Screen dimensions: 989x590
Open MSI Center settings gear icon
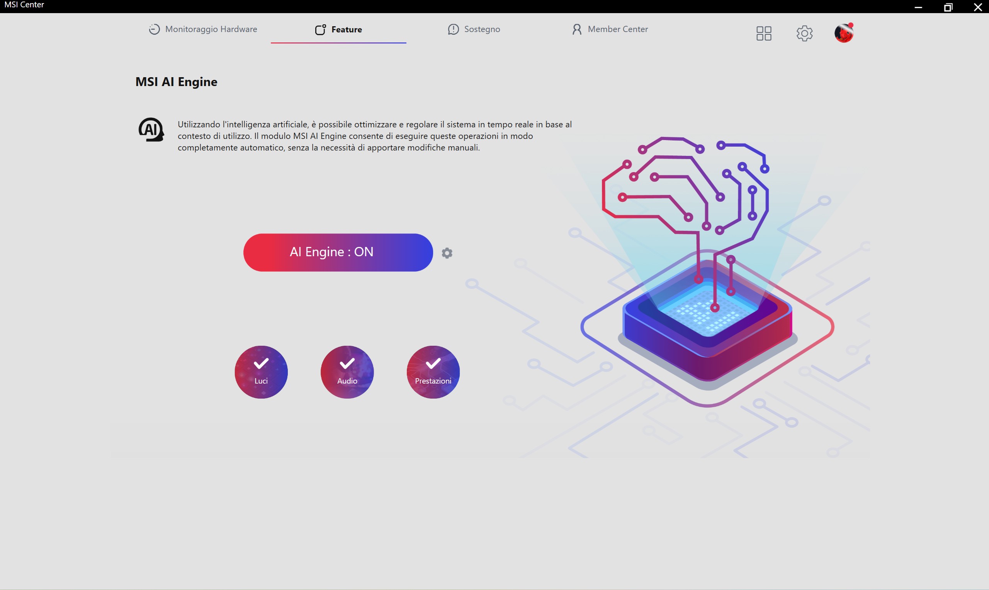coord(804,34)
